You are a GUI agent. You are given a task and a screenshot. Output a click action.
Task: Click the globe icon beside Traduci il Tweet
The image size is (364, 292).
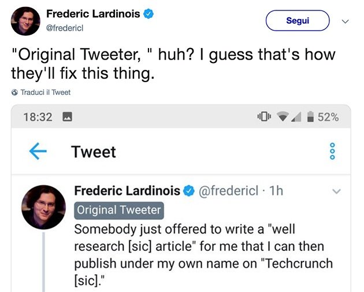click(x=14, y=93)
